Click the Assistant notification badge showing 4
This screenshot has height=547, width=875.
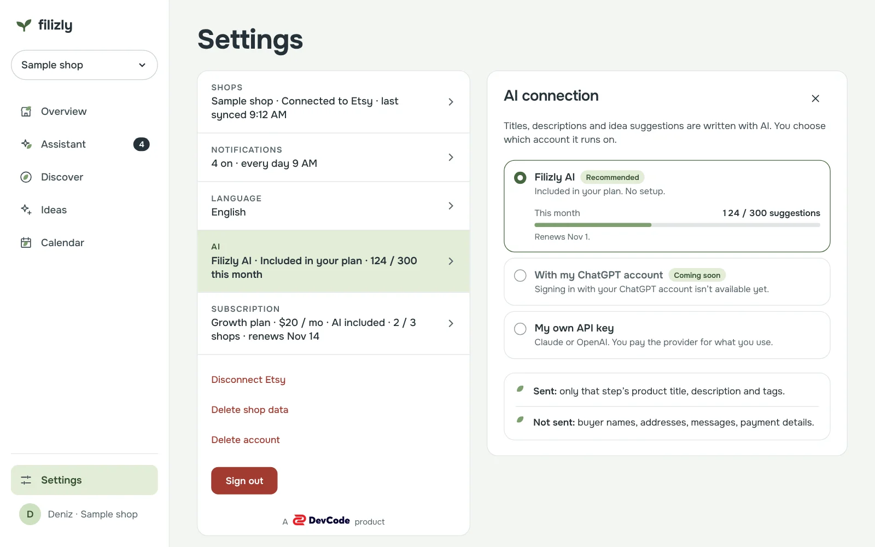coord(142,144)
